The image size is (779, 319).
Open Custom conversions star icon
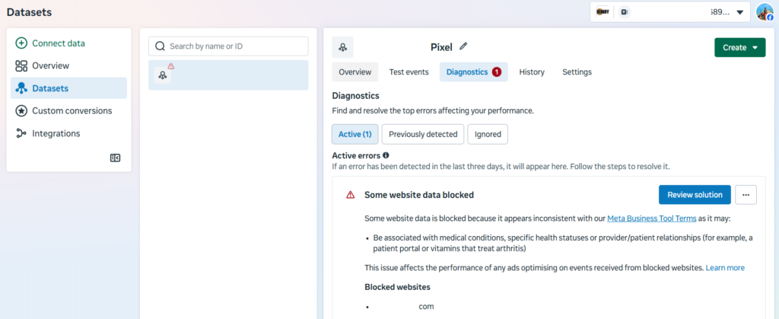point(21,111)
